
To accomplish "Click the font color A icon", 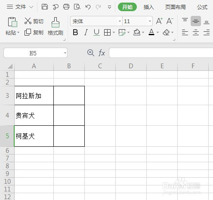I will 151,32.
